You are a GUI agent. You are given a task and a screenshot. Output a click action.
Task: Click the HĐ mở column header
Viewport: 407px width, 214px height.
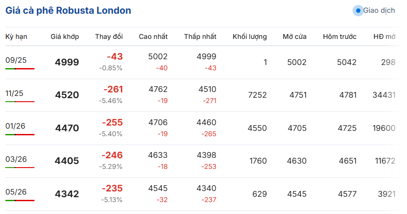tap(384, 37)
